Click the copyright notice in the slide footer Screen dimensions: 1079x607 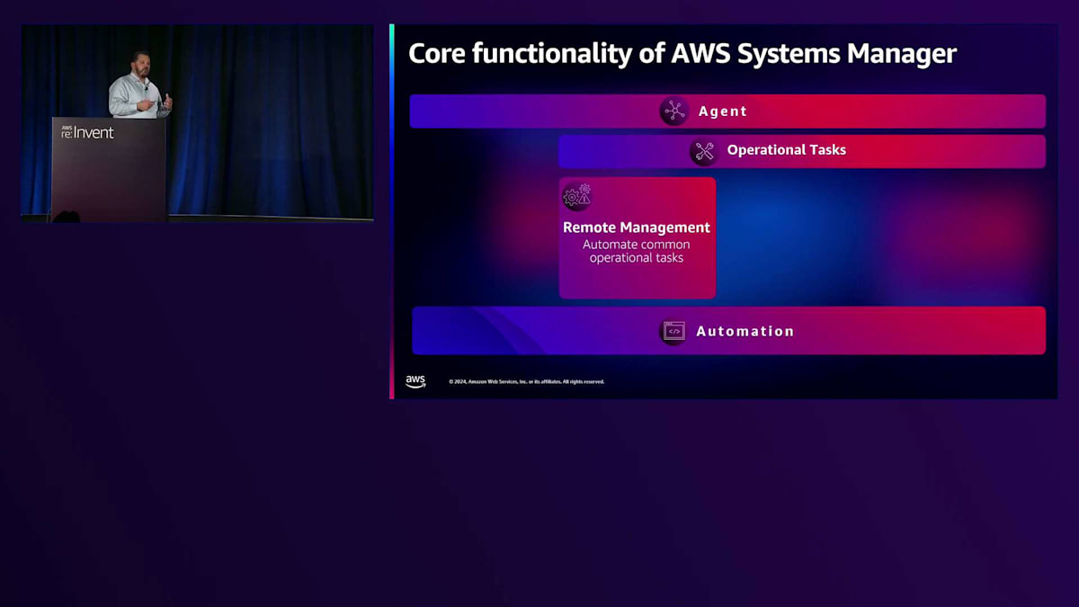pos(527,381)
